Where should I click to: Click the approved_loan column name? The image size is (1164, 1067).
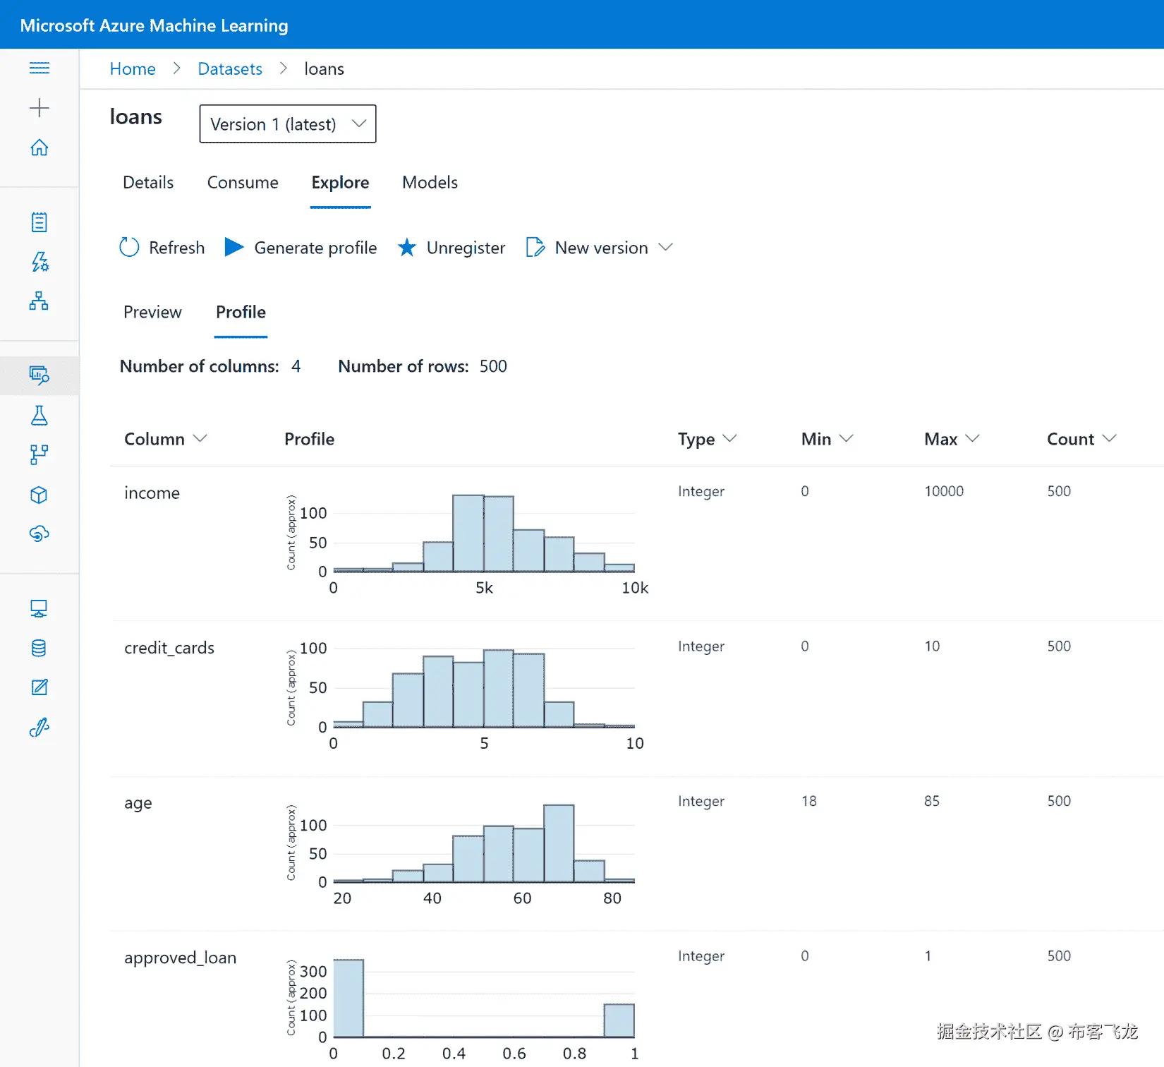pos(181,958)
